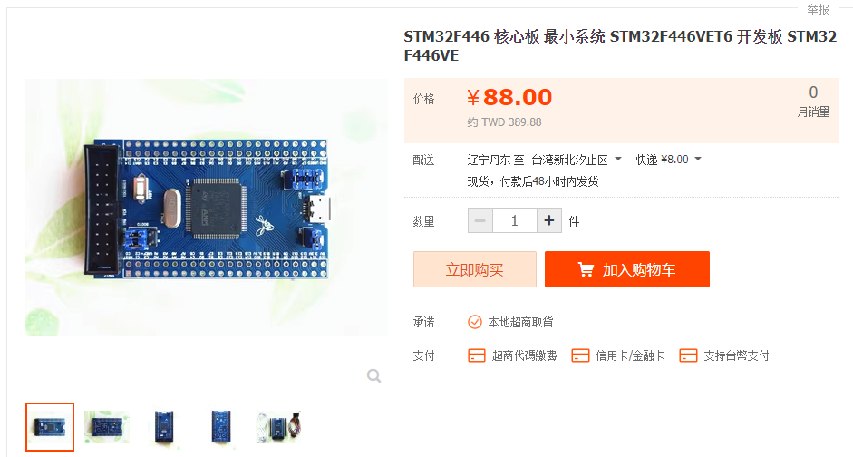This screenshot has width=853, height=457.
Task: Click the quantity input field showing 1
Action: 515,220
